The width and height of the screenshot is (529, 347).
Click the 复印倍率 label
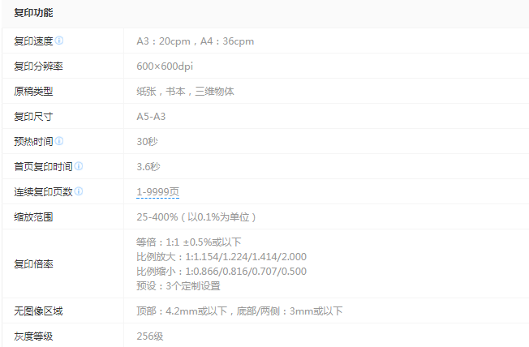coord(33,263)
